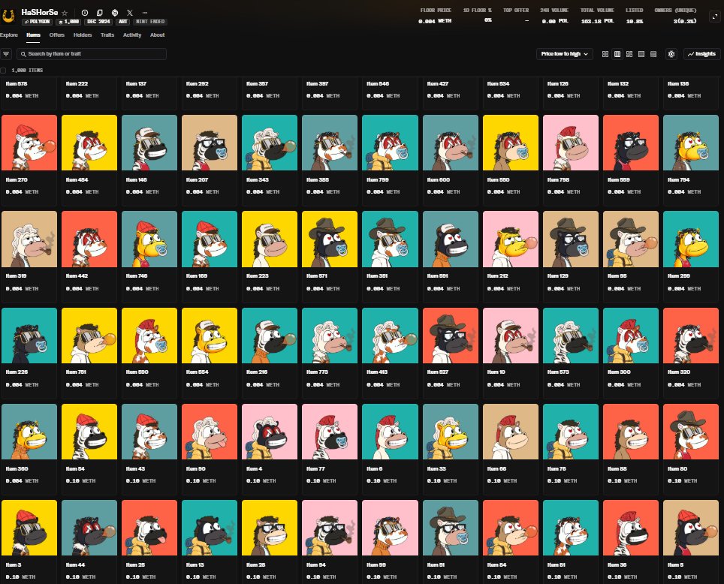724x584 pixels.
Task: Click the Search by item or trait field
Action: [92, 54]
